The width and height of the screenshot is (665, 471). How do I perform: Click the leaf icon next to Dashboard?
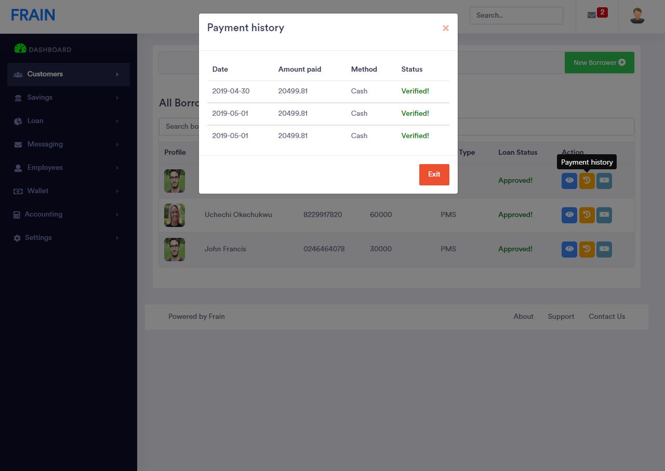20,48
